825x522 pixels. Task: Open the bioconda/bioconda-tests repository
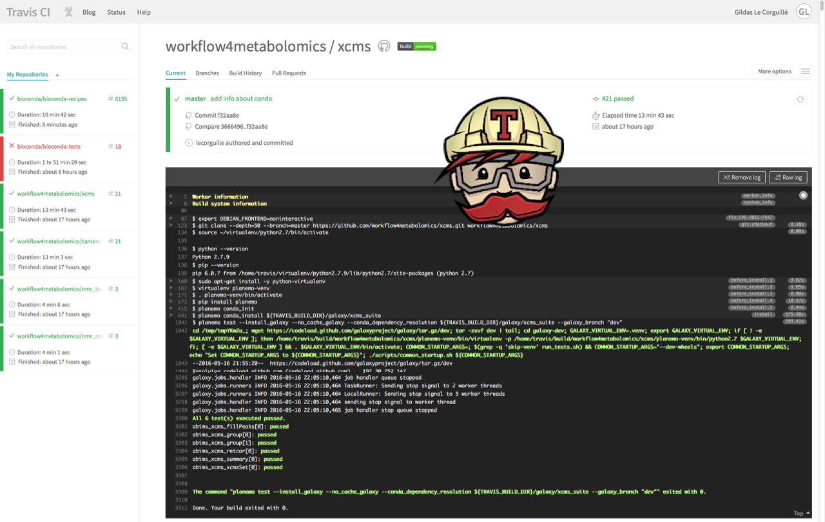[x=49, y=146]
